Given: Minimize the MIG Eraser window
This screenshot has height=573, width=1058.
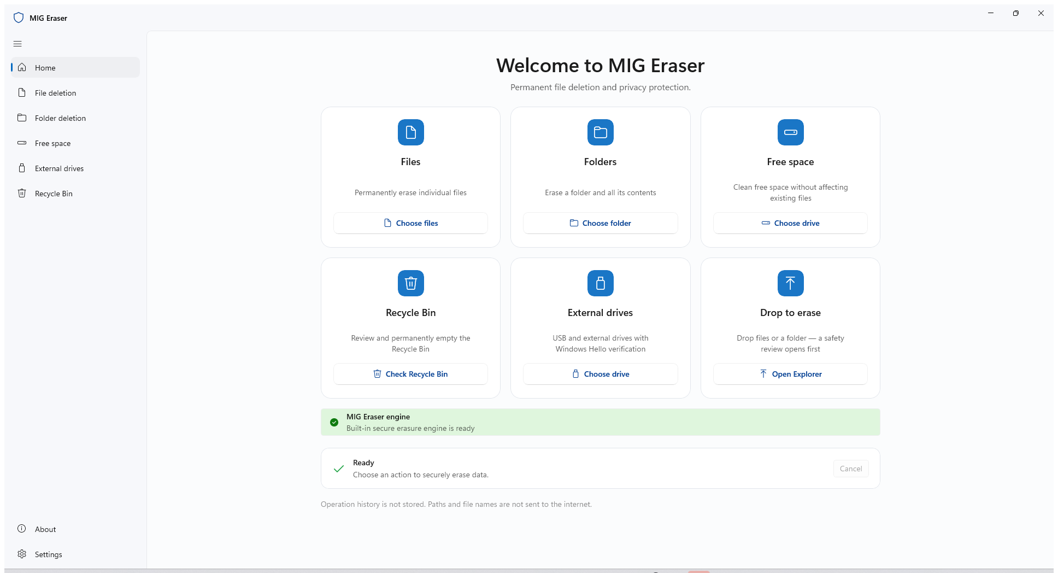Looking at the screenshot, I should [990, 13].
